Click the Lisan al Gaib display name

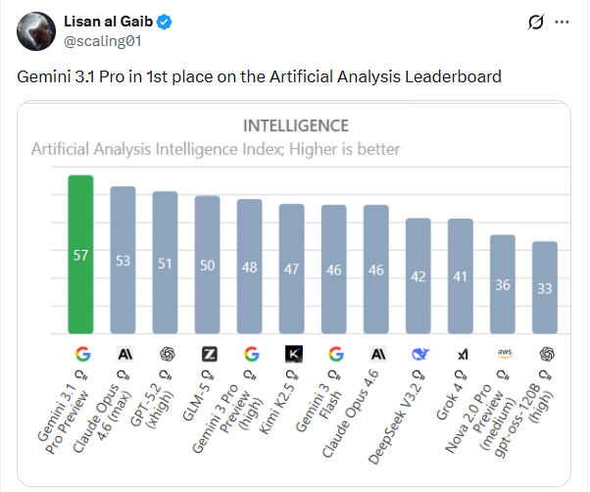pos(106,20)
